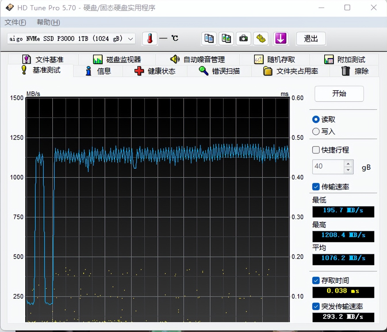
Task: Open the 自动噪音管理 tab
Action: pyautogui.click(x=198, y=59)
